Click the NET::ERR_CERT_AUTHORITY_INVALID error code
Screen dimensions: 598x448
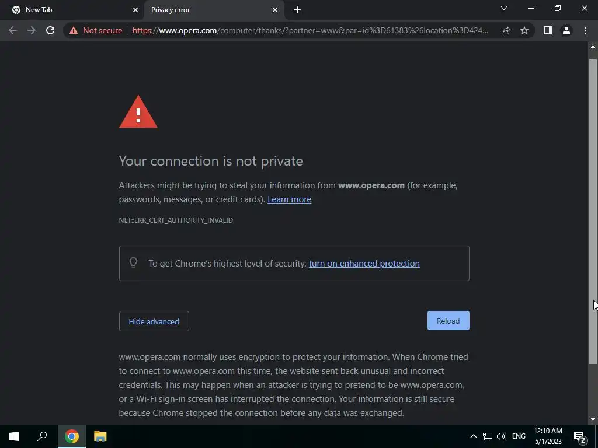pos(176,220)
